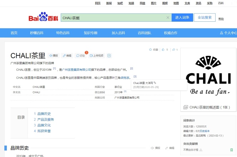
Task: Click the gallery icon beside CHALI茶里的概述图
Action: [186, 107]
